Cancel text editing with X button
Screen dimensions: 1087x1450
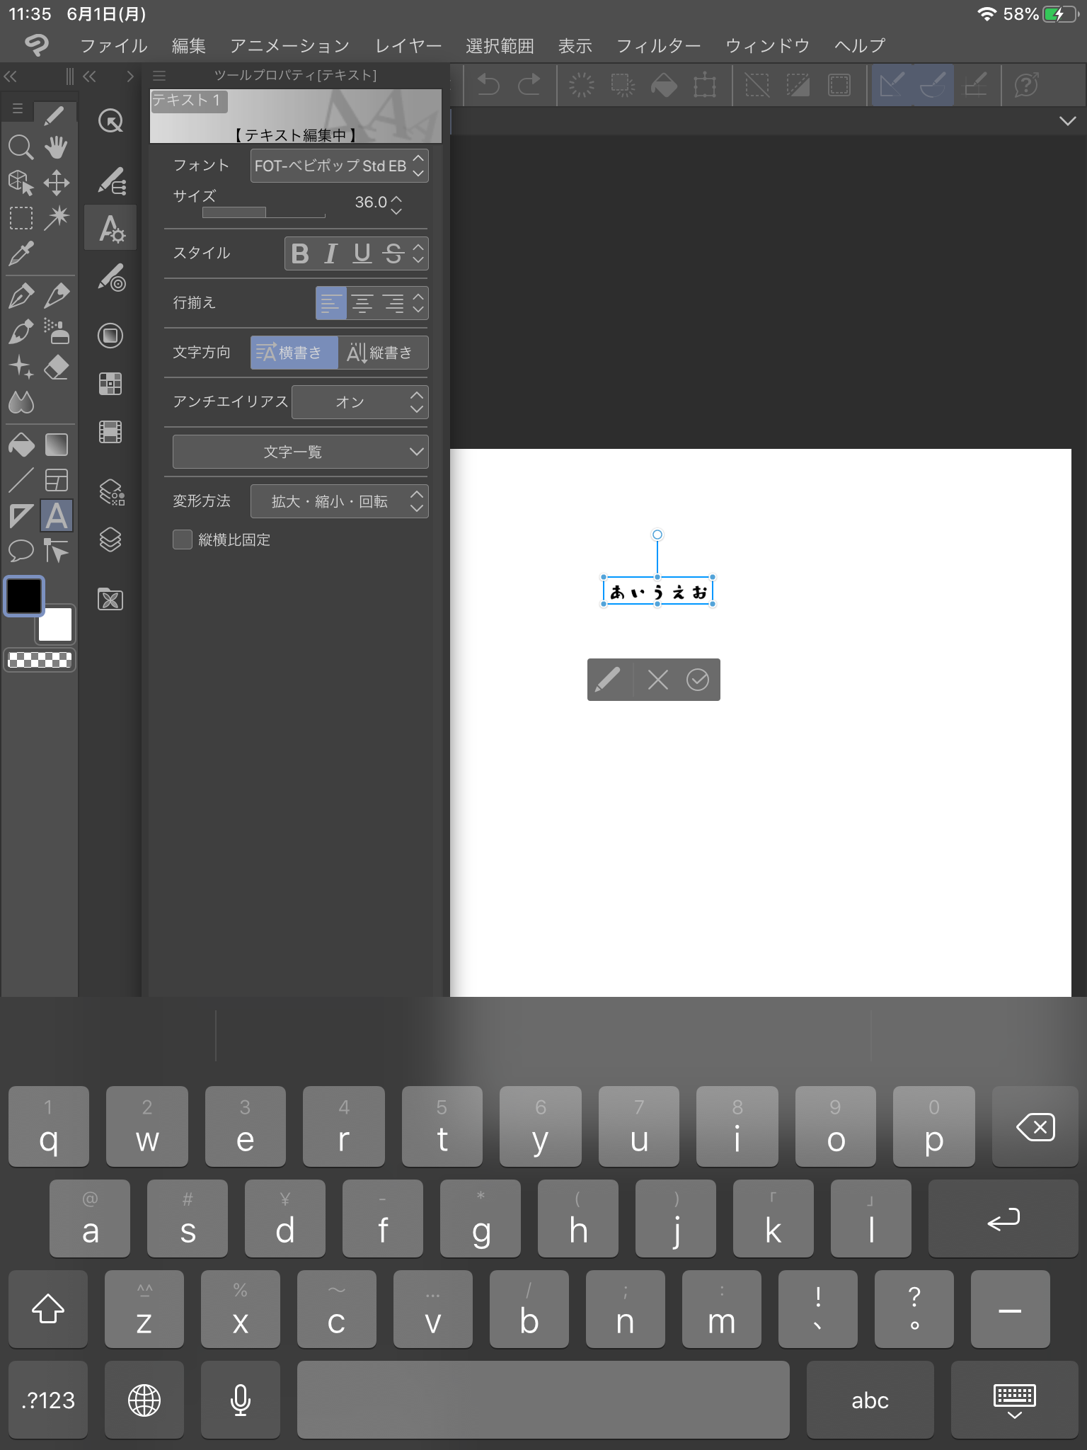(657, 680)
